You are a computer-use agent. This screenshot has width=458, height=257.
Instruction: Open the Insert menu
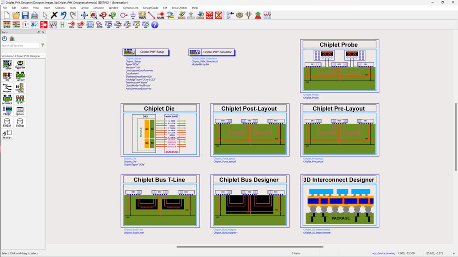tap(47, 8)
